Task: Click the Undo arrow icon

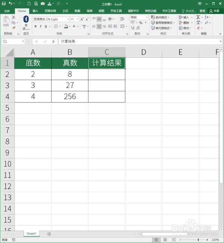Action: [x=11, y=3]
